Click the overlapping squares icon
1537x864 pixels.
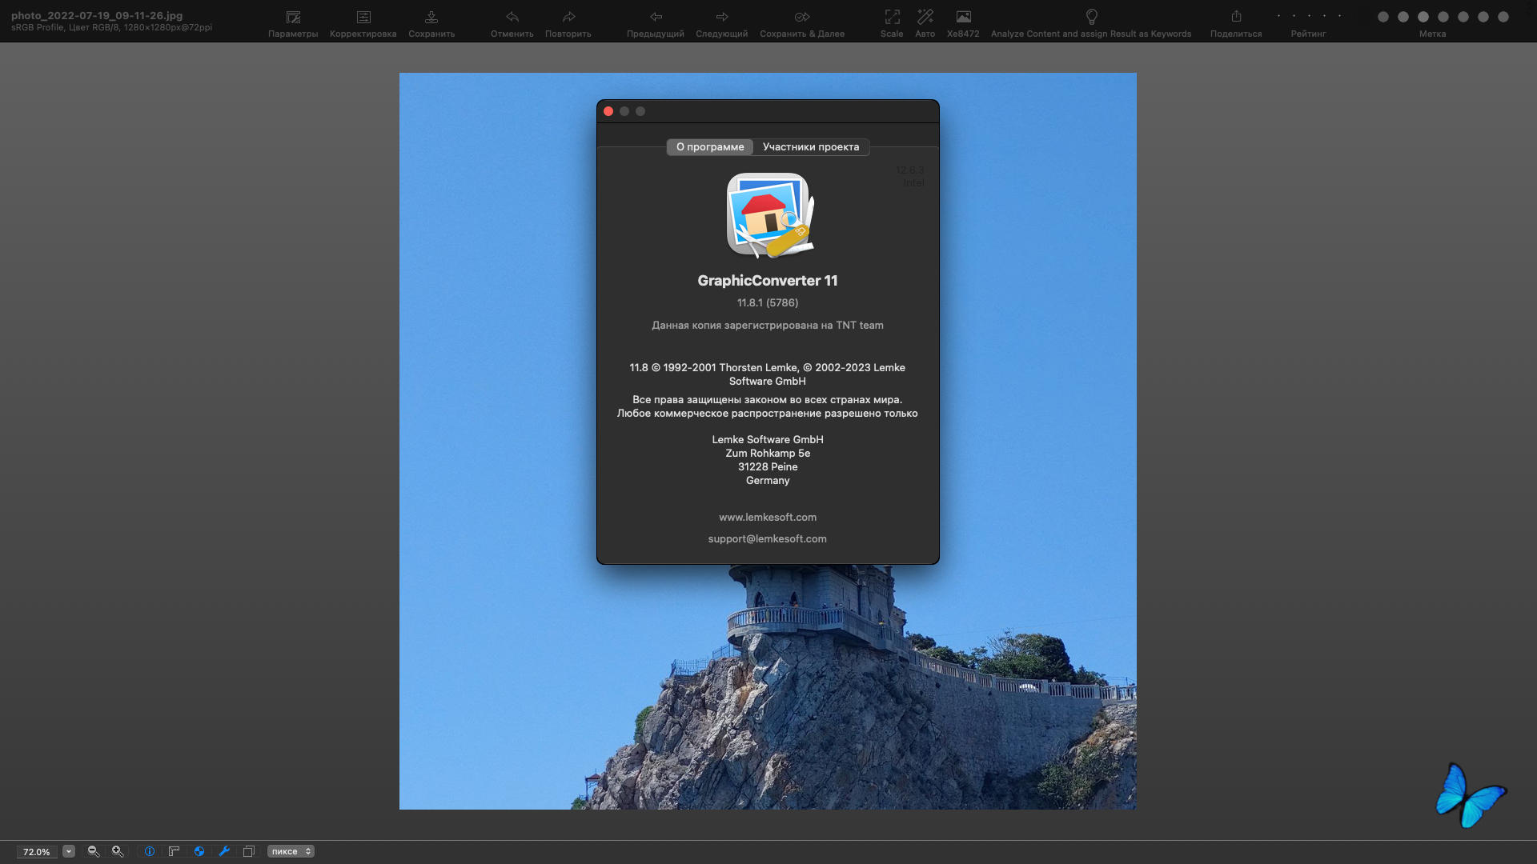coord(249,851)
